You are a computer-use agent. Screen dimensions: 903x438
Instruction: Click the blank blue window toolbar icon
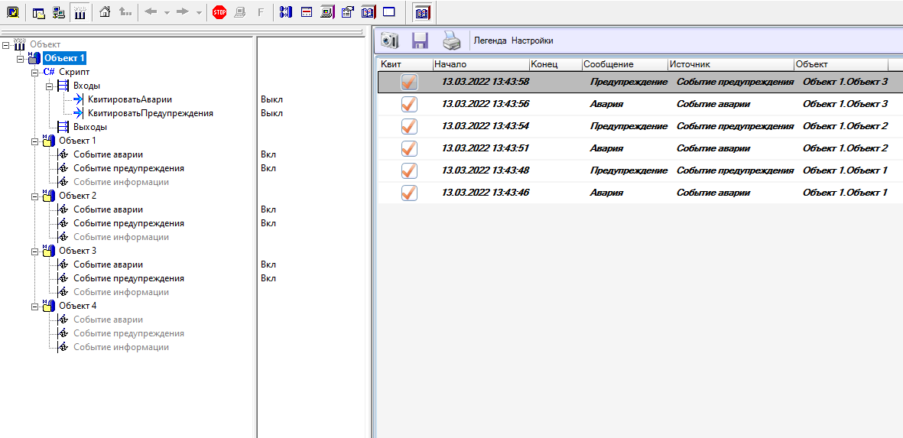pos(388,12)
